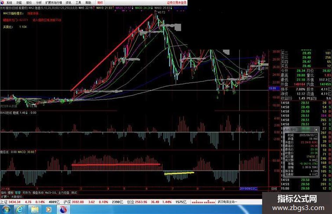The width and height of the screenshot is (332, 214).
Task: Click the 上证 3434.34 index in status bar
Action: (11, 202)
